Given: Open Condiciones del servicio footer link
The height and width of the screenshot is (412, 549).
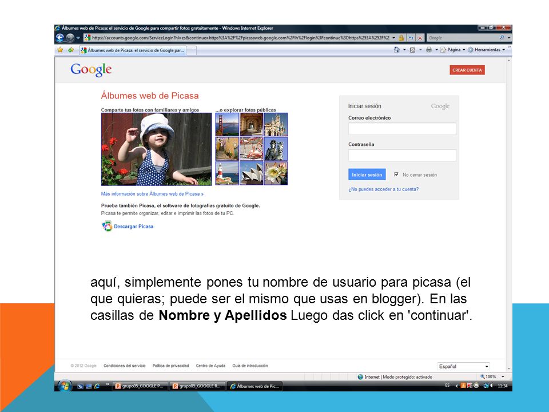Looking at the screenshot, I should tap(124, 366).
